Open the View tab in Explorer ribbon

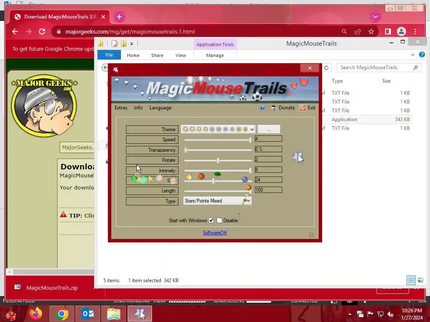click(181, 55)
